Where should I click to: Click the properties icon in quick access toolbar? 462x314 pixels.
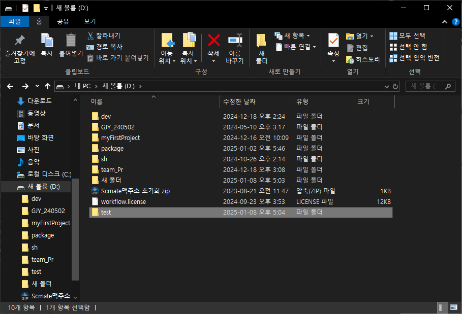click(25, 8)
